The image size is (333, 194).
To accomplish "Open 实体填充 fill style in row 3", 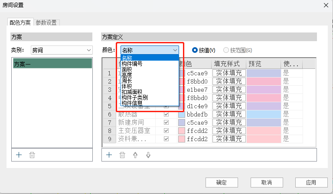I will (229, 90).
